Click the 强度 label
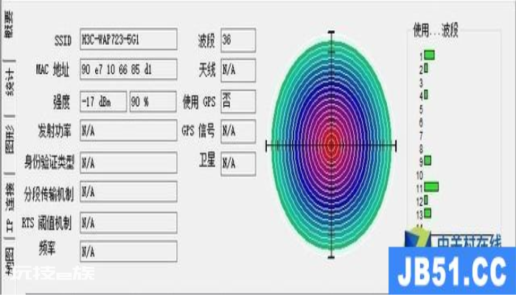The image size is (516, 295). coord(61,102)
